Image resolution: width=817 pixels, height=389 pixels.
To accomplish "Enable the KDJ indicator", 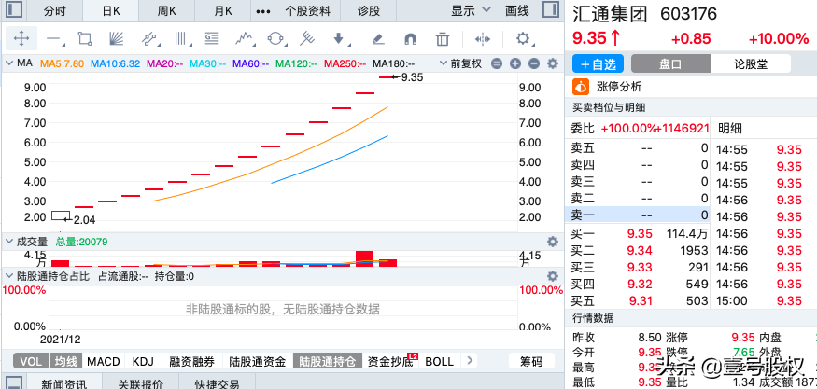I will coord(143,361).
